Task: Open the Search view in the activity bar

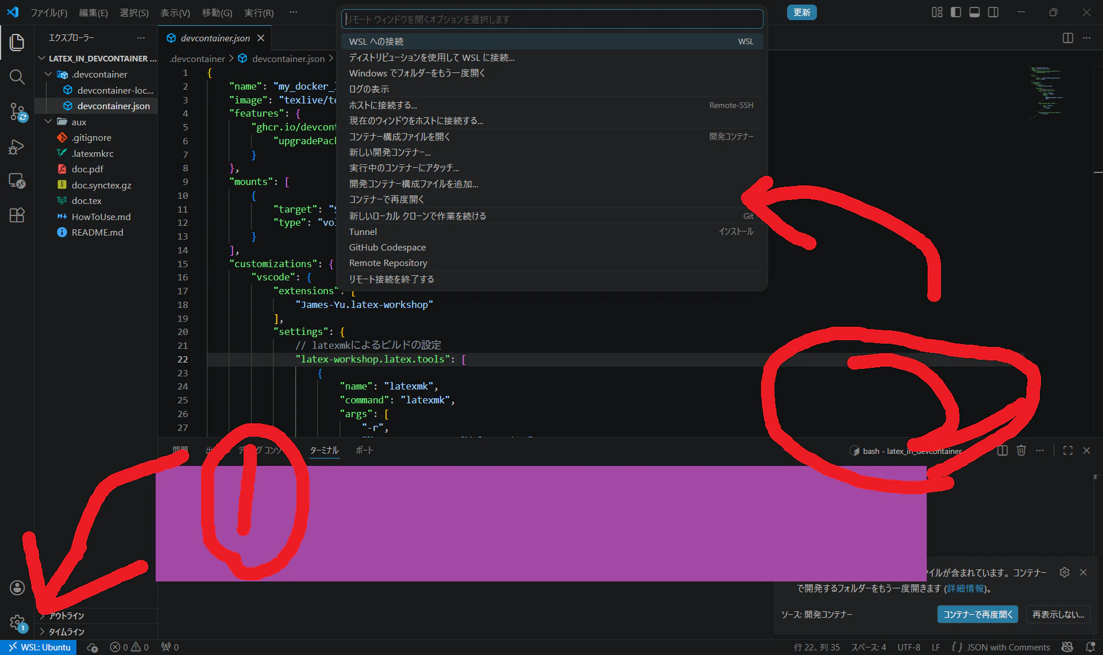Action: [17, 77]
